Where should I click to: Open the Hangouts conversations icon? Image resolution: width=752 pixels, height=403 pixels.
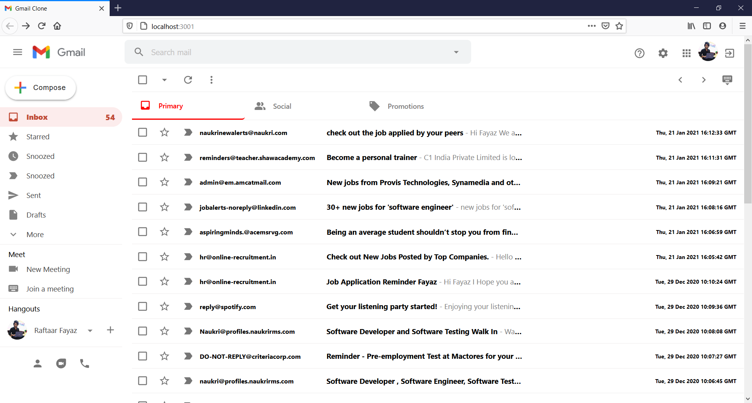[x=61, y=363]
